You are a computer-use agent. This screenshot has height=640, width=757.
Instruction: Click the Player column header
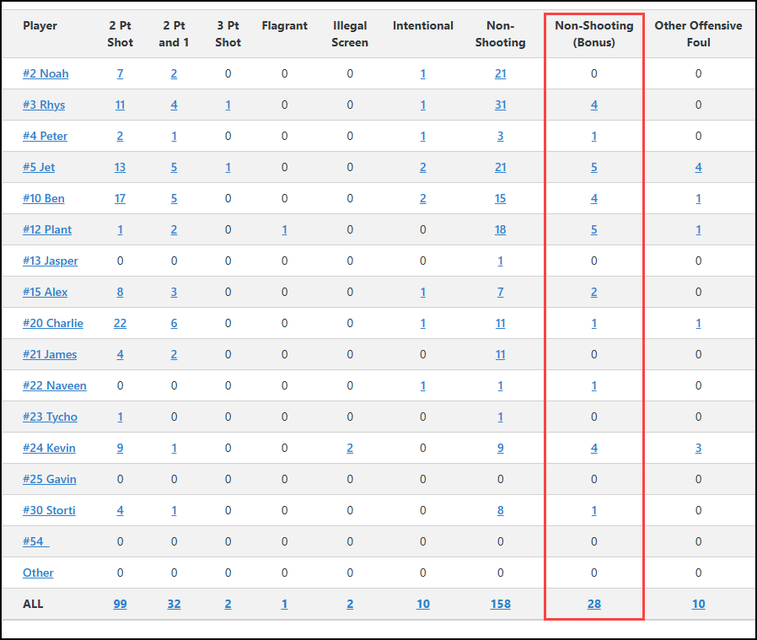click(40, 25)
